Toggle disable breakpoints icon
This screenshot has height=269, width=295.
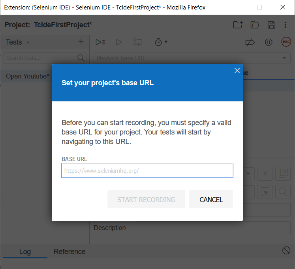point(250,42)
